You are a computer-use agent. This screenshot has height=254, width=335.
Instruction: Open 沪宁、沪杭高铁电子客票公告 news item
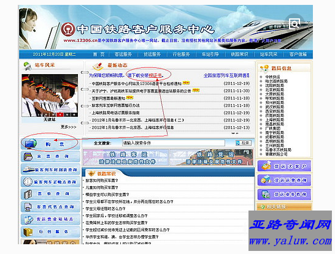click(x=141, y=91)
